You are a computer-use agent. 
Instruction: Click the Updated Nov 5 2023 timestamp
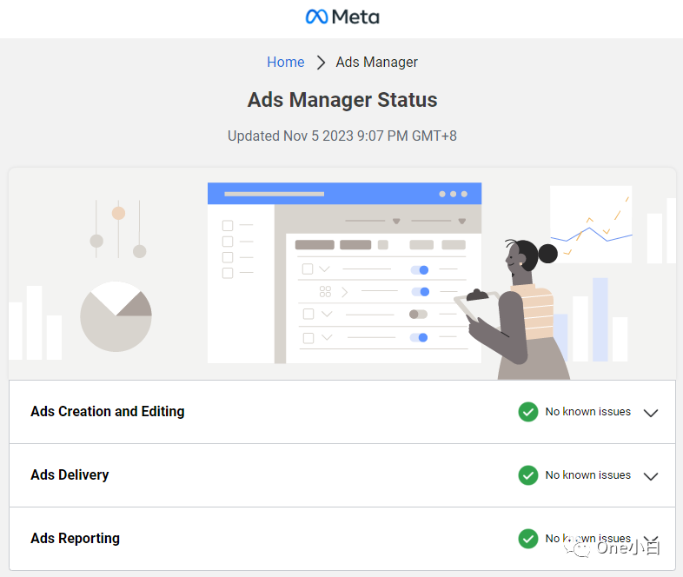coord(342,136)
